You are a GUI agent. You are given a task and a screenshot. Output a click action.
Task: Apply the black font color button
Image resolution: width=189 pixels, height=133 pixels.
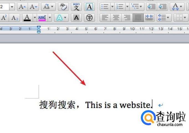pos(27,18)
